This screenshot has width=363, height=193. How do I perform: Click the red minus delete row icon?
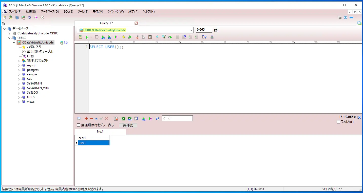91,119
